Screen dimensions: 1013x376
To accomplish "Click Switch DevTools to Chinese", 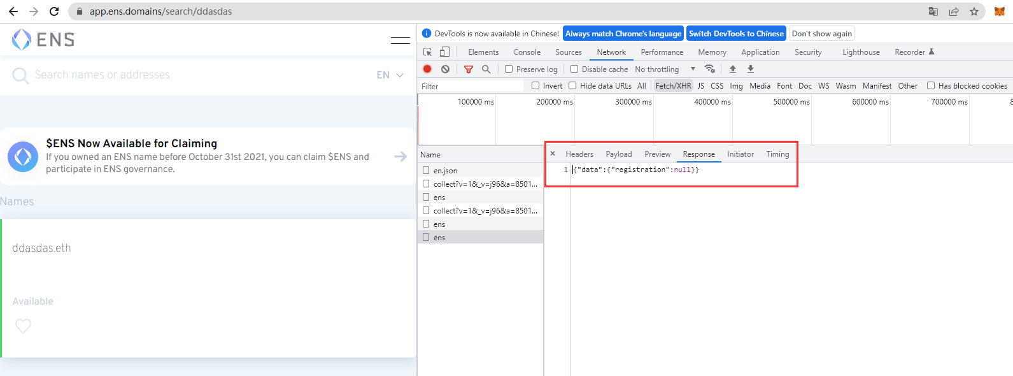I will point(736,34).
